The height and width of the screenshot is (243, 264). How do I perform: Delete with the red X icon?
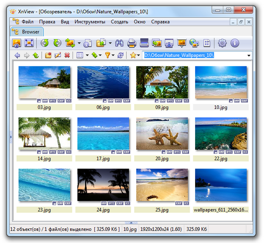tap(67, 55)
